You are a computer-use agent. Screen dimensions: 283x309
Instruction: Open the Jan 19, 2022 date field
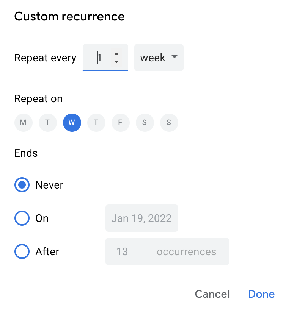(141, 218)
